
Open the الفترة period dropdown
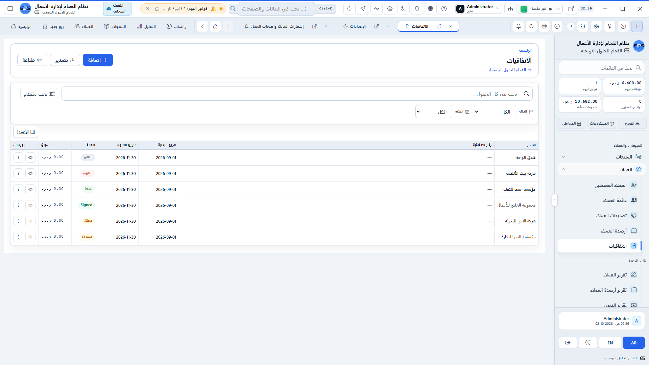coord(434,112)
